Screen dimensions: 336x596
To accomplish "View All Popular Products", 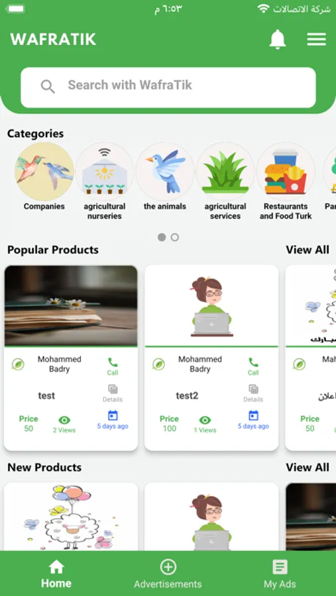I will 308,250.
